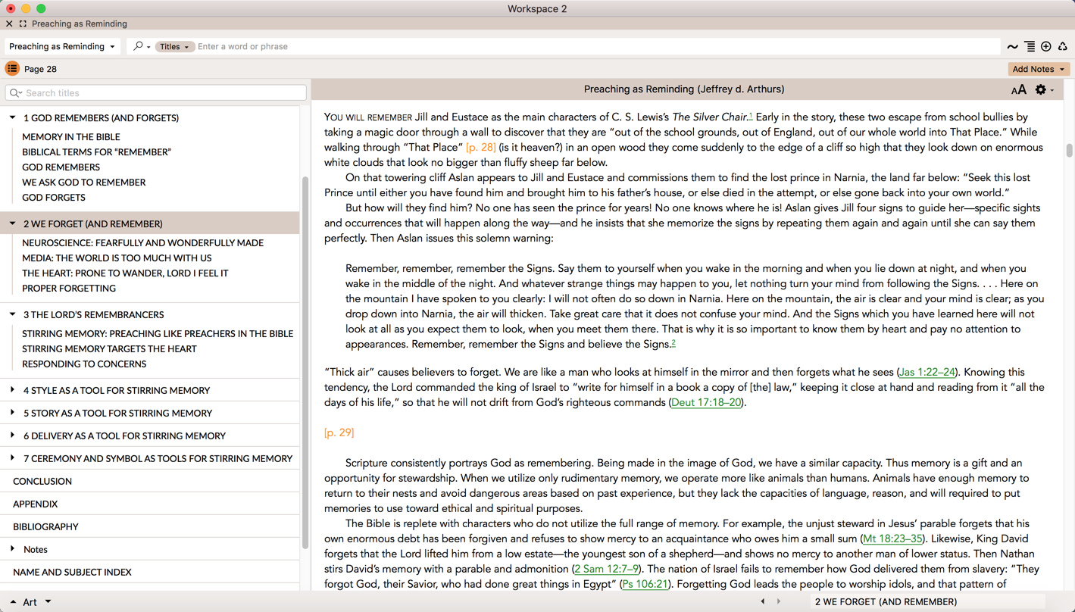Focus the Enter a word or phrase field

click(597, 46)
